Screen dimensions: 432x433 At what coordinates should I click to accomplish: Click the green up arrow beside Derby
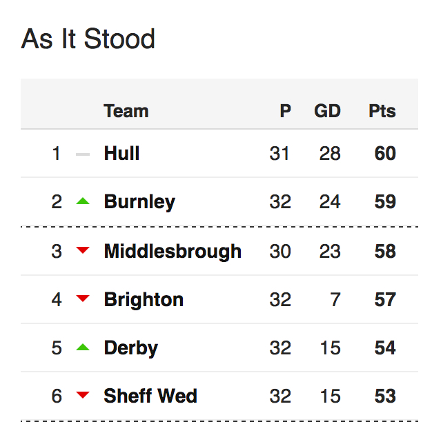(x=83, y=347)
